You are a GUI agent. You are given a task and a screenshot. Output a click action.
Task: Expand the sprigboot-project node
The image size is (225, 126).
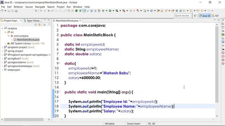2,47
